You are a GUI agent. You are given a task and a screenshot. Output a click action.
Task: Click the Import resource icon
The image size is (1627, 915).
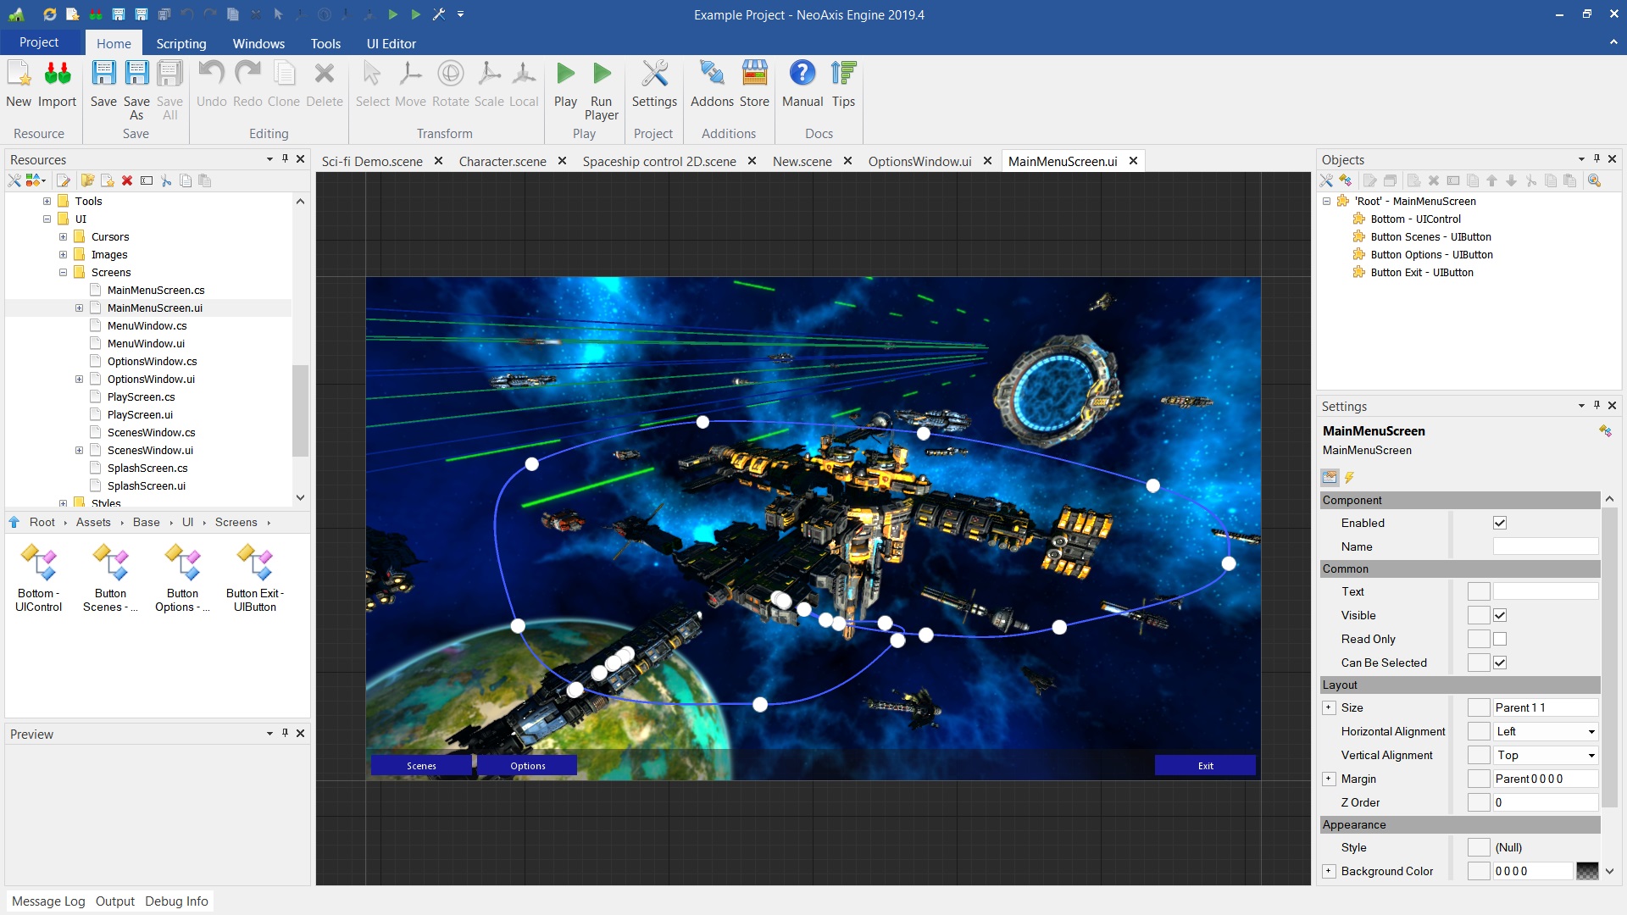point(57,75)
